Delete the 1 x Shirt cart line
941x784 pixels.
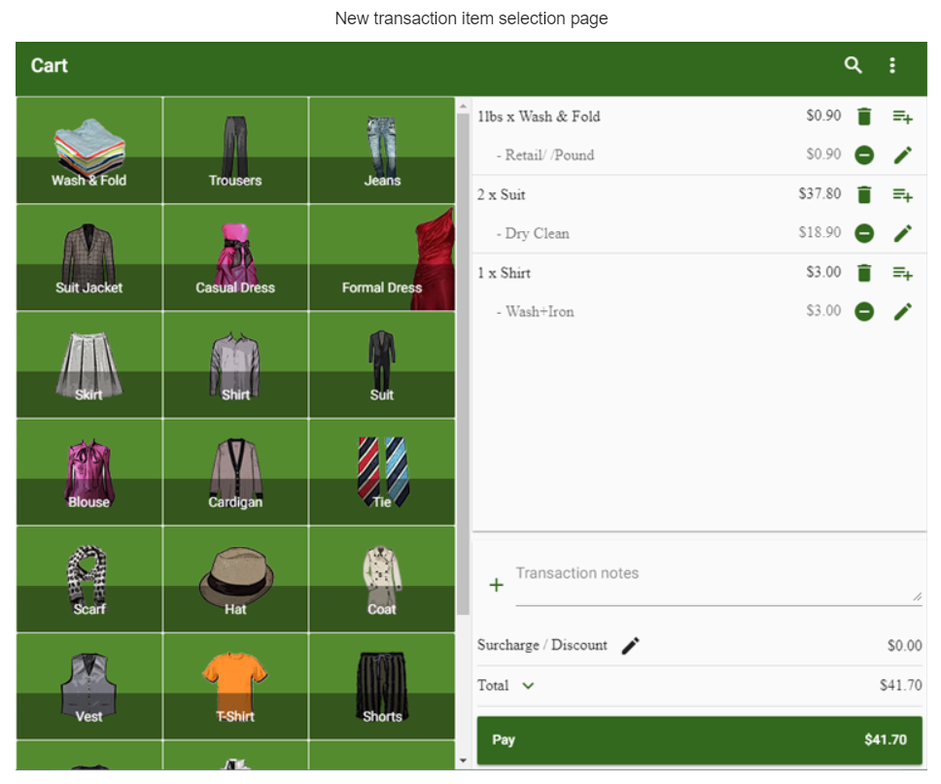point(863,273)
